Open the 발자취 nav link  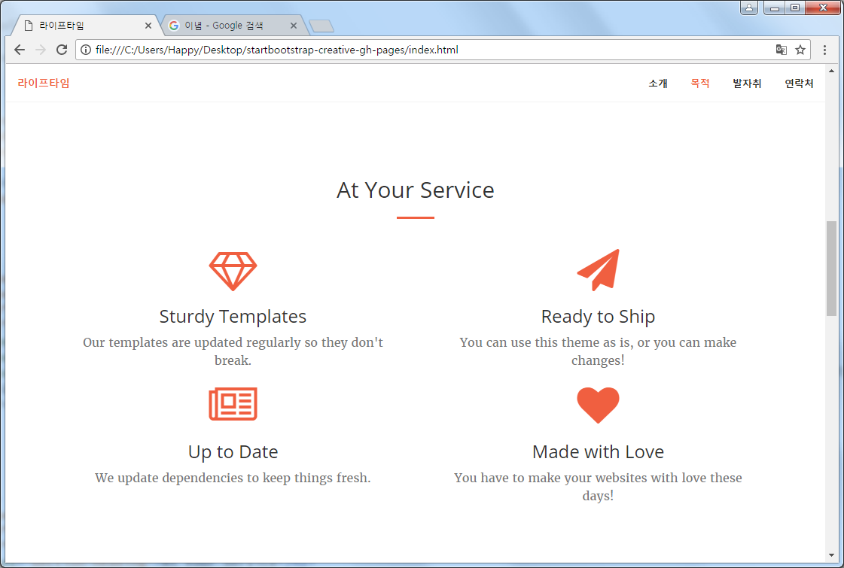point(747,84)
